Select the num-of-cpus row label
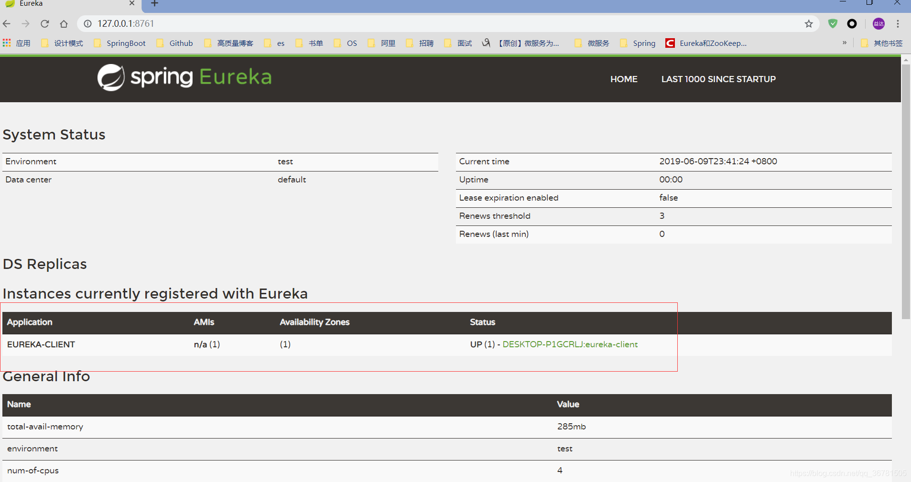Image resolution: width=911 pixels, height=482 pixels. [33, 471]
